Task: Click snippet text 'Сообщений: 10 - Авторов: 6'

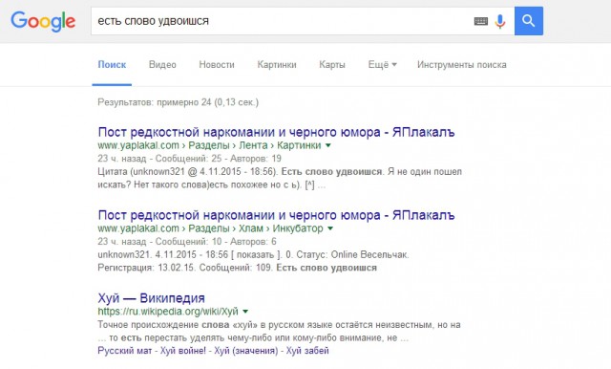Action: tap(216, 242)
